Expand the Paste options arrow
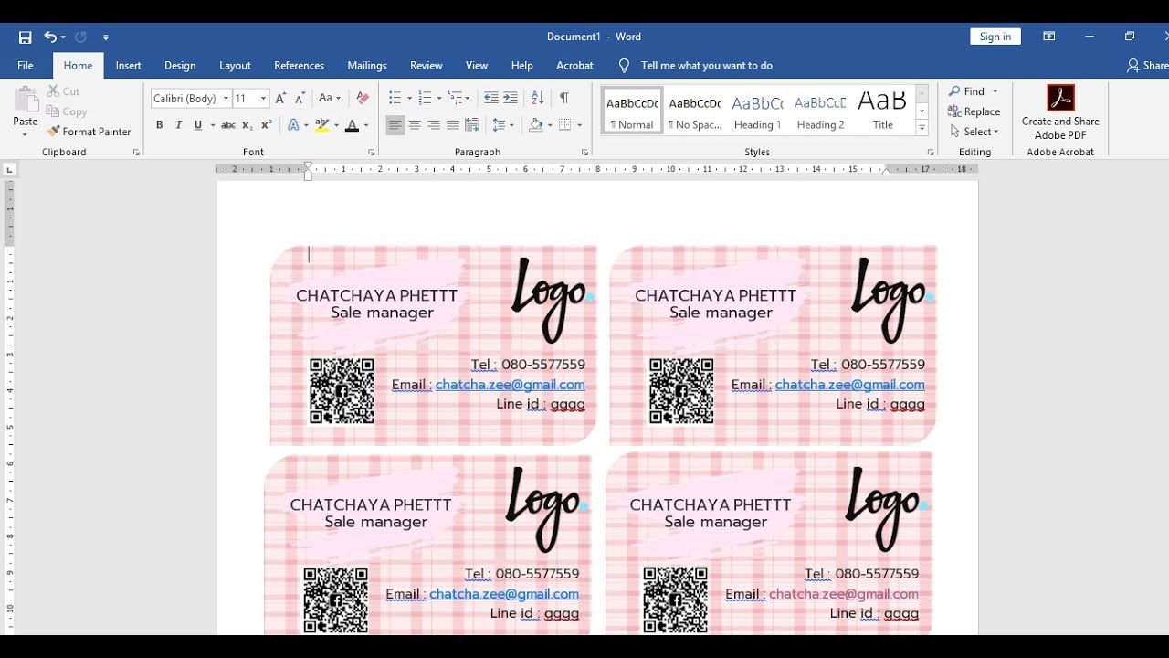 [x=26, y=135]
